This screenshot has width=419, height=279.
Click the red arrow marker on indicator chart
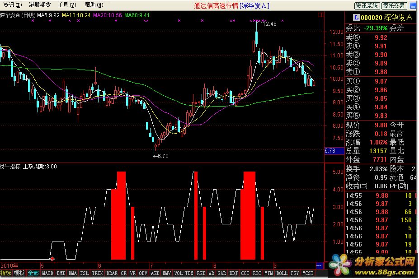point(52,258)
